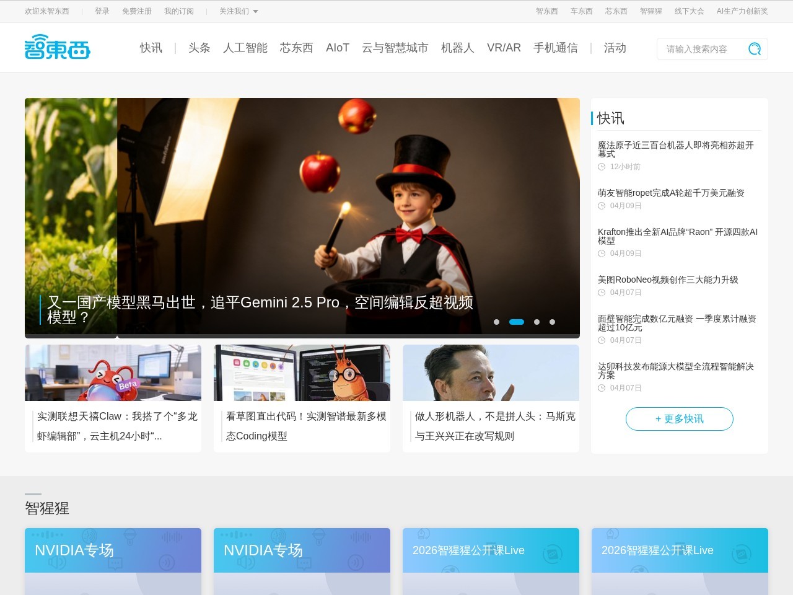This screenshot has height=595, width=793.
Task: Select the first carousel indicator dot
Action: (x=497, y=322)
